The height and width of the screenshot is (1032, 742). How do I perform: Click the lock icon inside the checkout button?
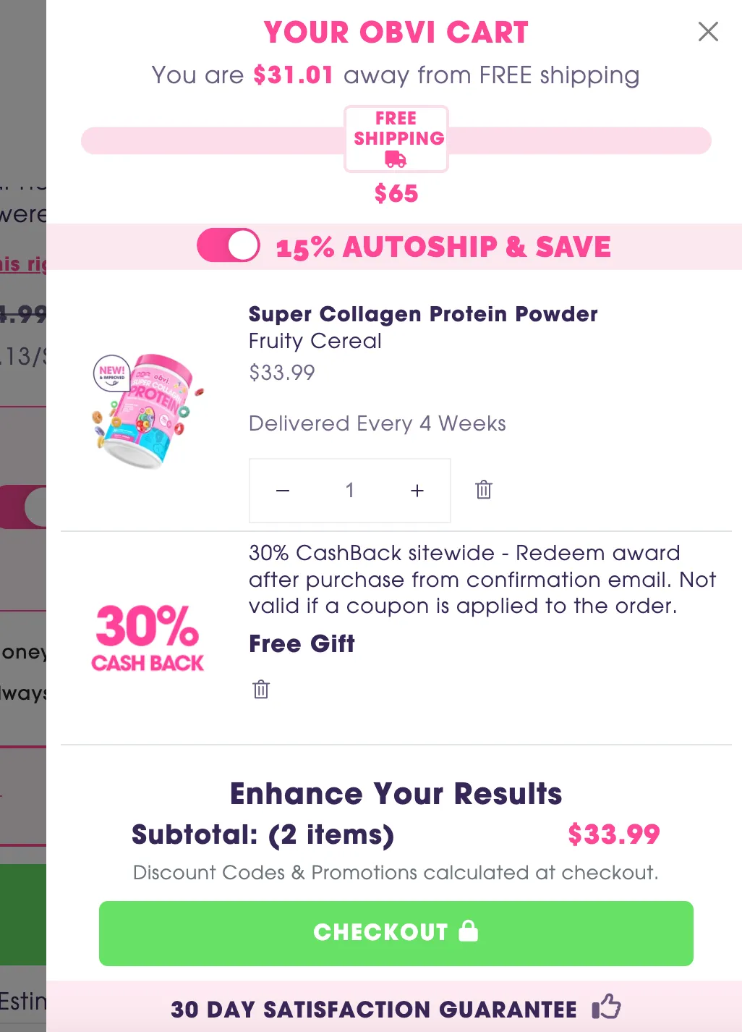coord(469,932)
